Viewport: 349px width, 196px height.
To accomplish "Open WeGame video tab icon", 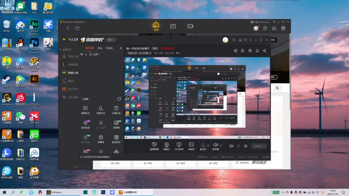I will [190, 26].
